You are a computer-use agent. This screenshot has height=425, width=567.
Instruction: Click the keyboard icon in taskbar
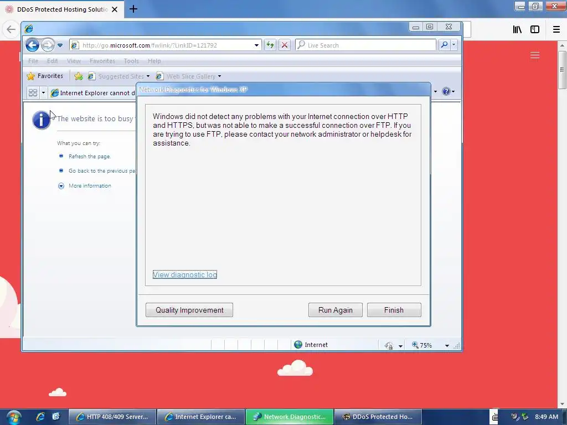(494, 417)
